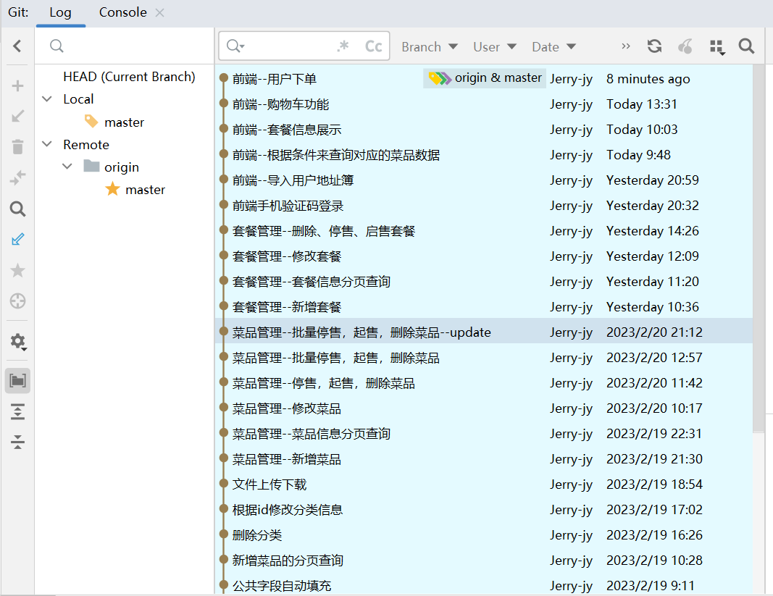
Task: Open the IntelliSort layout icon dropdown
Action: [716, 47]
